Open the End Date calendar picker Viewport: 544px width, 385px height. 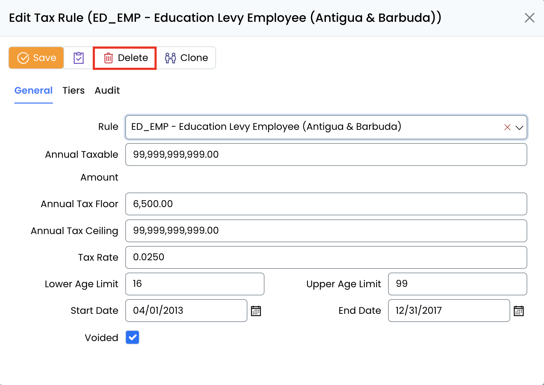(518, 311)
